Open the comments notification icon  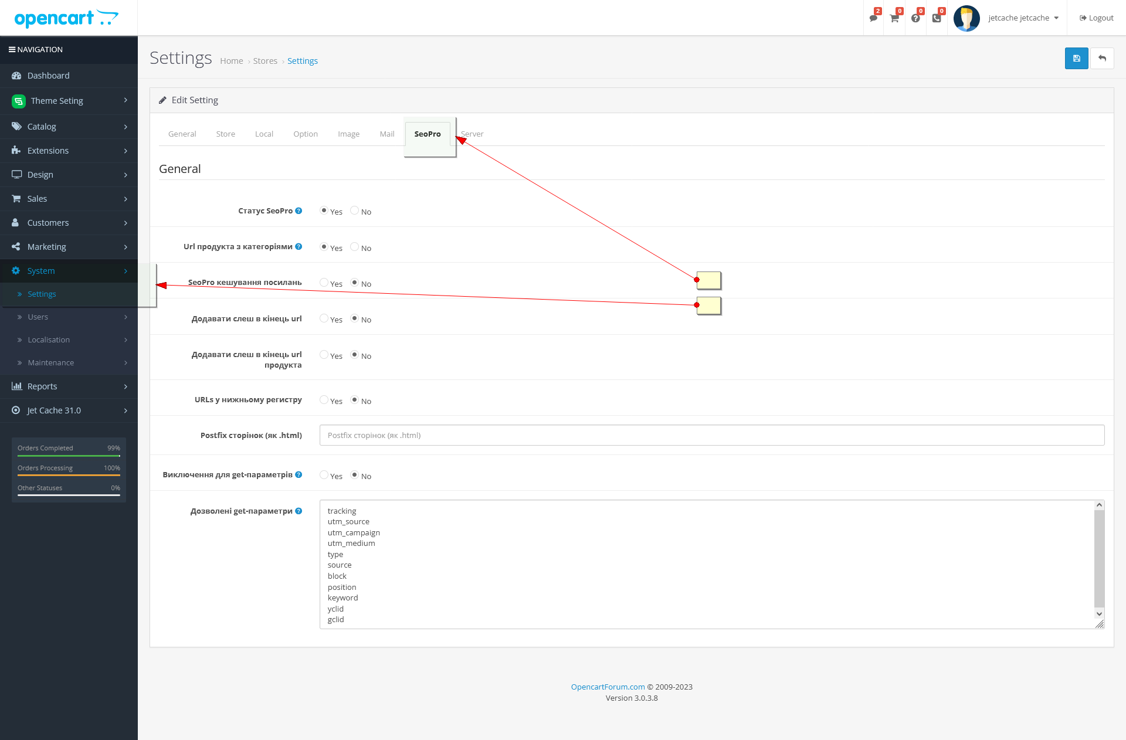click(x=873, y=18)
